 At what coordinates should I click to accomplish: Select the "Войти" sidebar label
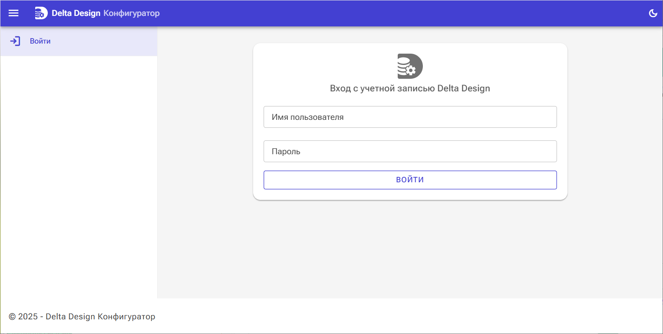coord(40,41)
